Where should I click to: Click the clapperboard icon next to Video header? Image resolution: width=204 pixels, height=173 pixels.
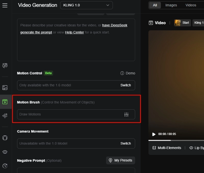(x=151, y=23)
